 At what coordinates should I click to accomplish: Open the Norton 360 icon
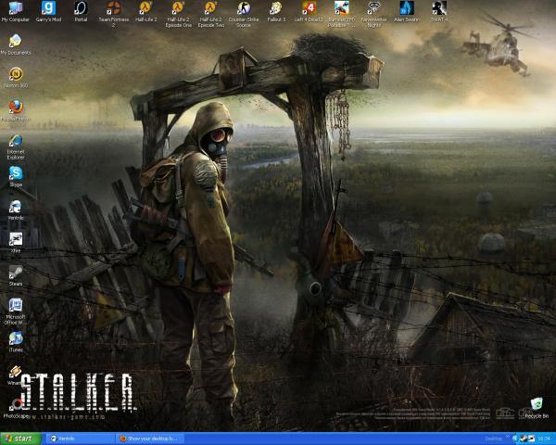15,74
